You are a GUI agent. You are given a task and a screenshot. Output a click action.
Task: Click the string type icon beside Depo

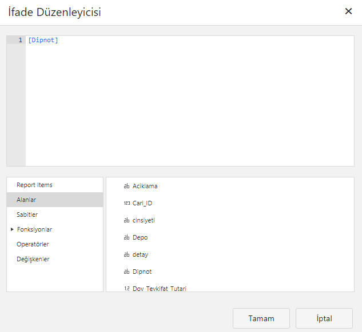tap(126, 237)
